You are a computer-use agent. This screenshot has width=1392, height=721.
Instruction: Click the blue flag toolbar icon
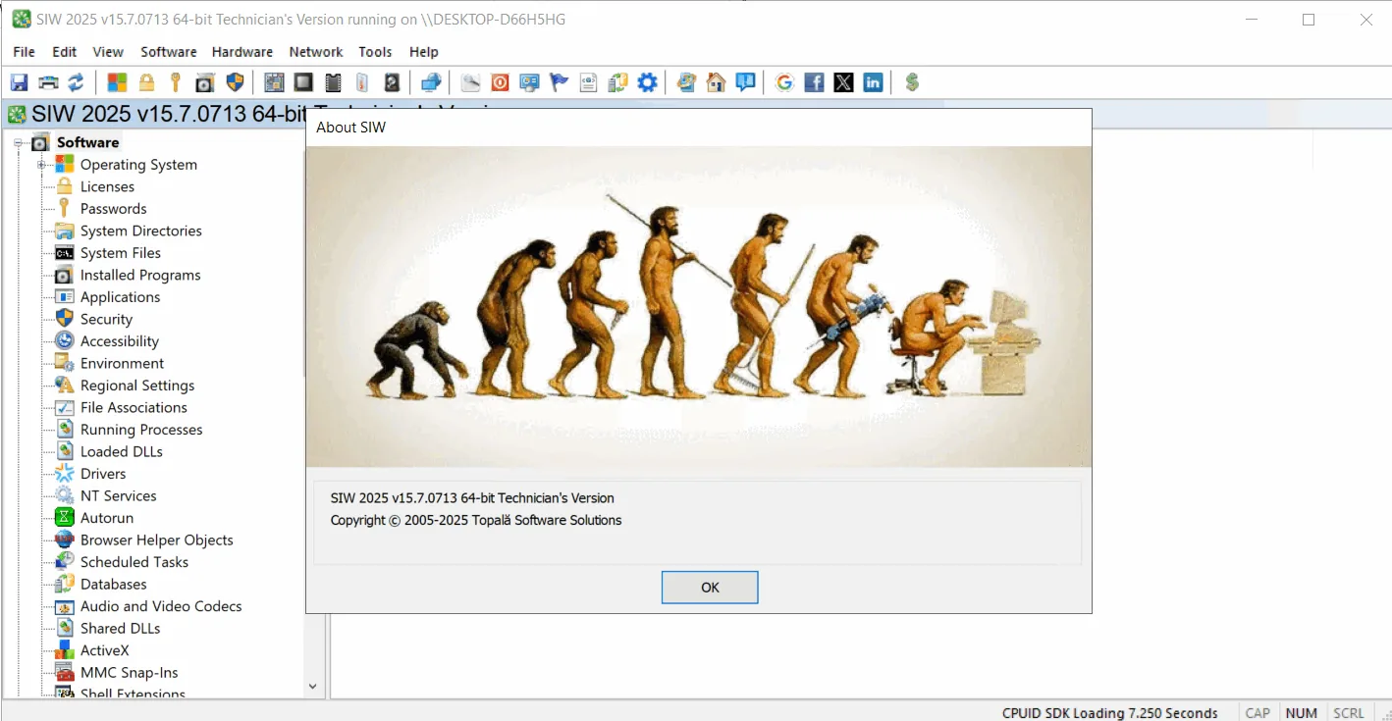tap(559, 82)
